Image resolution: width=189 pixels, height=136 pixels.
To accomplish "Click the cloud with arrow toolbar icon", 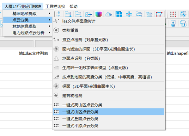I will 109,14.
